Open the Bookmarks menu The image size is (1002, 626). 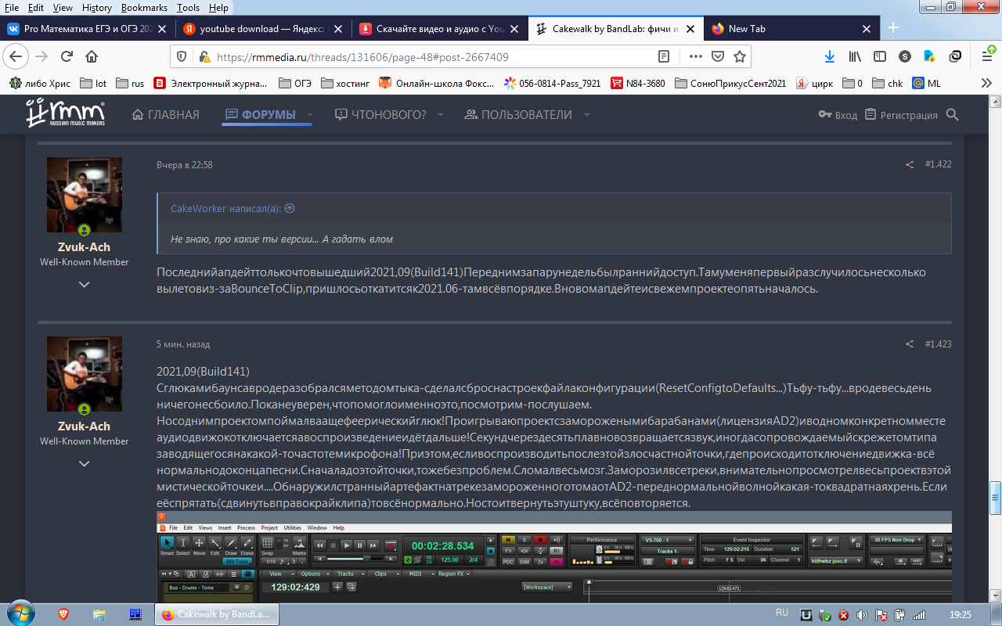(x=145, y=7)
